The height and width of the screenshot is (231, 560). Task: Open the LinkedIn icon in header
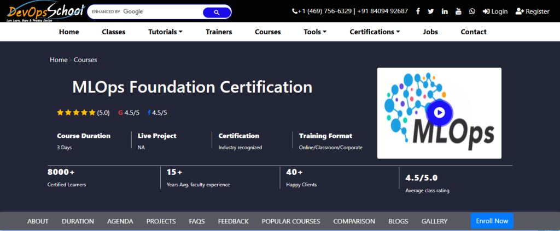[x=445, y=11]
